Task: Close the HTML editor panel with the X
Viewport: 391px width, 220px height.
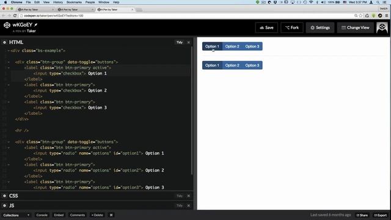Action: click(x=189, y=42)
